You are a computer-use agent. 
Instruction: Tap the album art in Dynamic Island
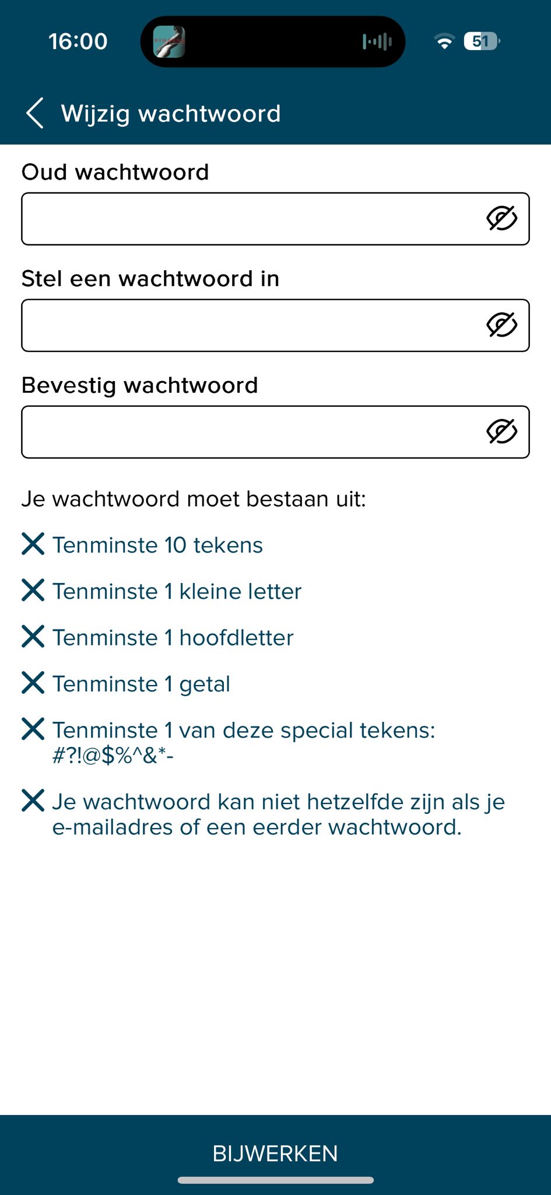point(169,42)
